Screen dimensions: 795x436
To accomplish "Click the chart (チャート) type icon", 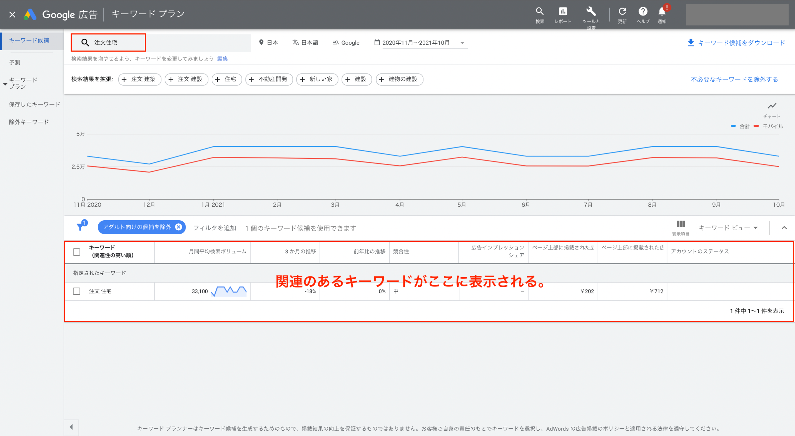I will (772, 106).
